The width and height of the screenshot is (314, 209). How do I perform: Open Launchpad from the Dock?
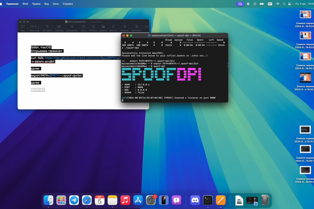61,200
